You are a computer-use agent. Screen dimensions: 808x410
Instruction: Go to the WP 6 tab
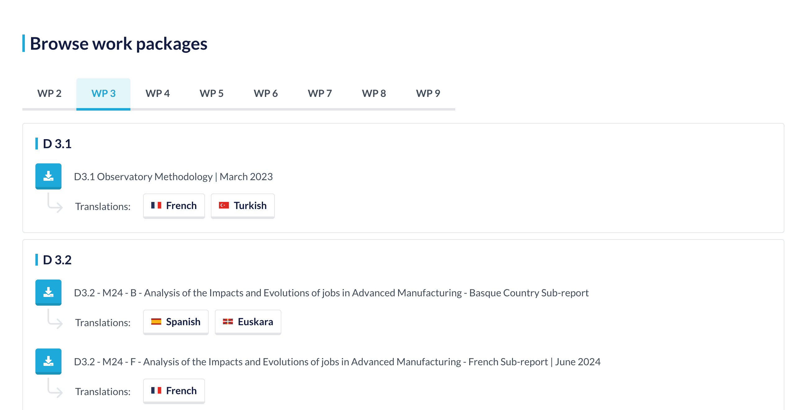[266, 93]
